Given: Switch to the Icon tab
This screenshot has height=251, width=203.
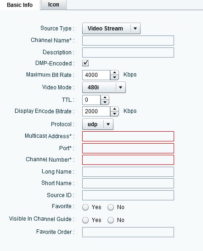Looking at the screenshot, I should tap(54, 5).
